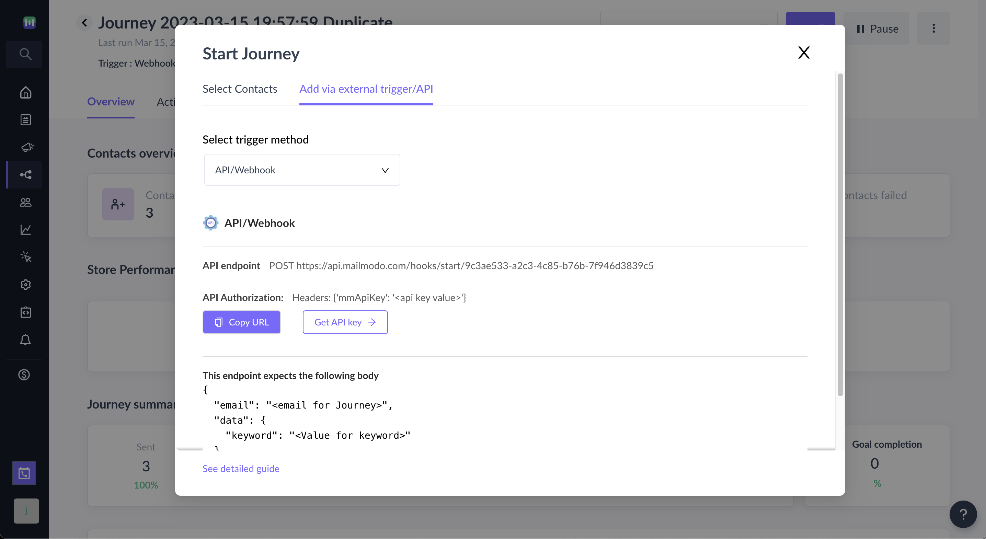Click the contacts/people icon in sidebar
Image resolution: width=986 pixels, height=539 pixels.
pyautogui.click(x=25, y=203)
